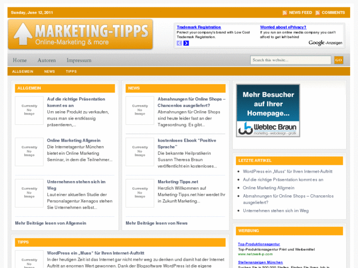The image size is (358, 268).
Task: Click thumbnail beside Marketing-Tipps.net article
Action: click(x=140, y=193)
